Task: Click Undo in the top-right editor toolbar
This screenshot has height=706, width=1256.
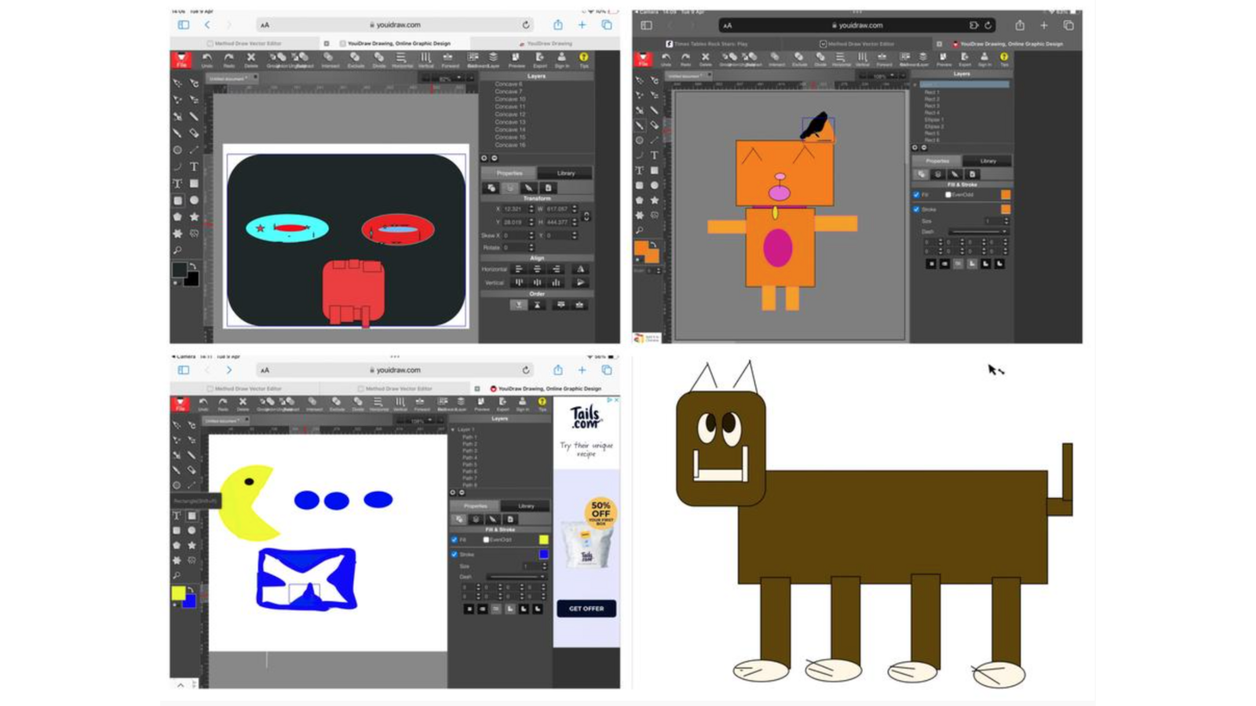Action: [x=666, y=57]
